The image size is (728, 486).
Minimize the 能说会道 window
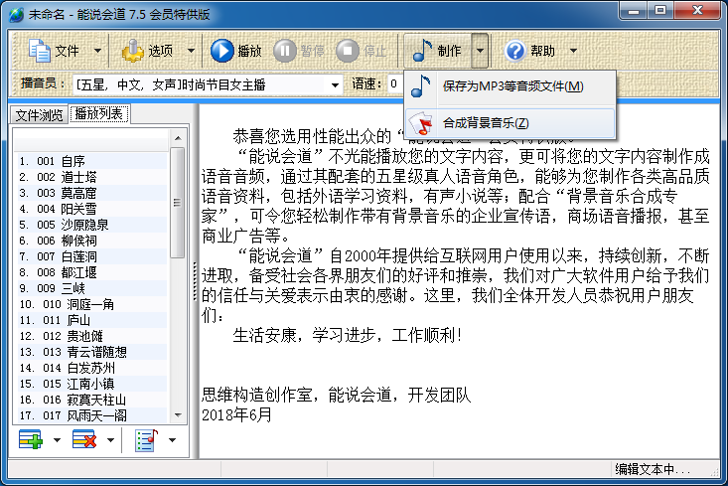click(634, 11)
